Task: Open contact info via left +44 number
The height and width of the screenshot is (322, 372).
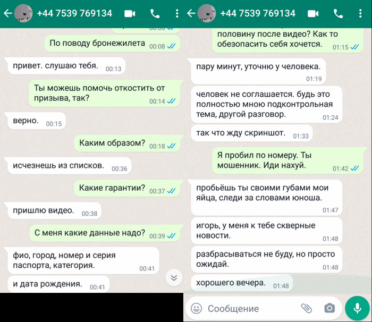Action: (x=74, y=13)
